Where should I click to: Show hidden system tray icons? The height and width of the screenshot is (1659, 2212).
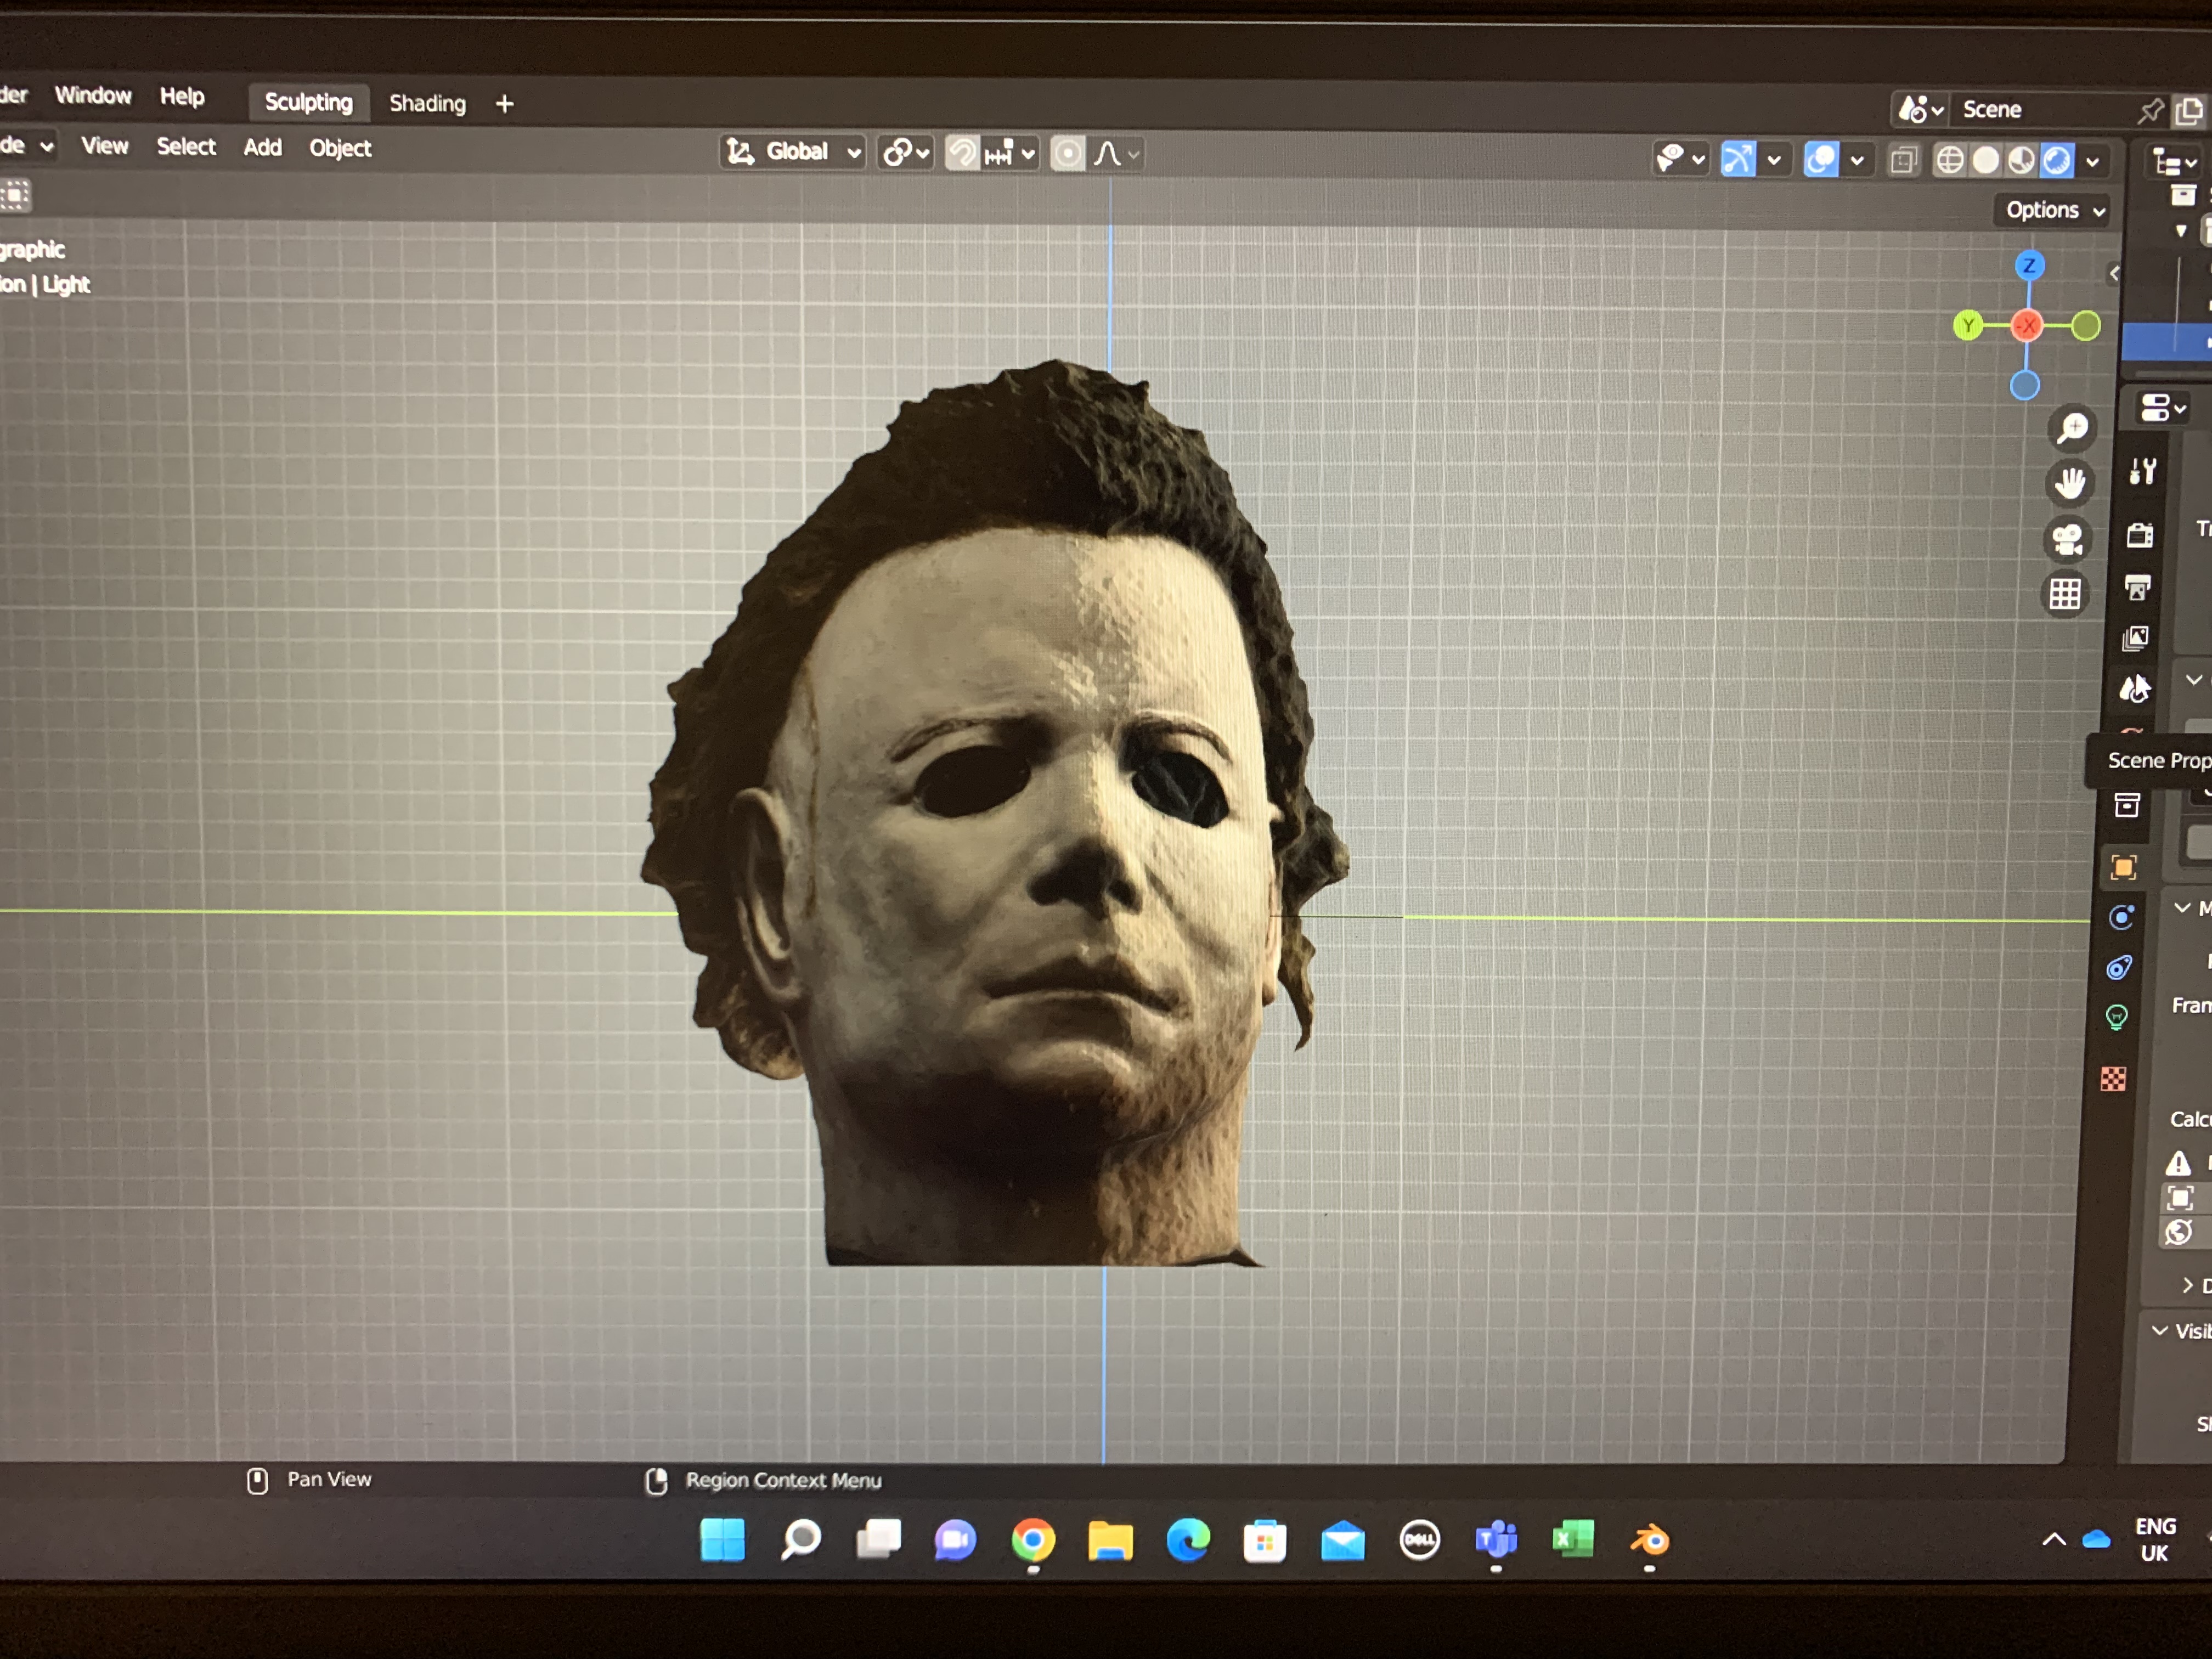[x=2054, y=1540]
